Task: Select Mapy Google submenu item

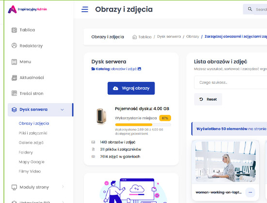Action: coord(31,162)
